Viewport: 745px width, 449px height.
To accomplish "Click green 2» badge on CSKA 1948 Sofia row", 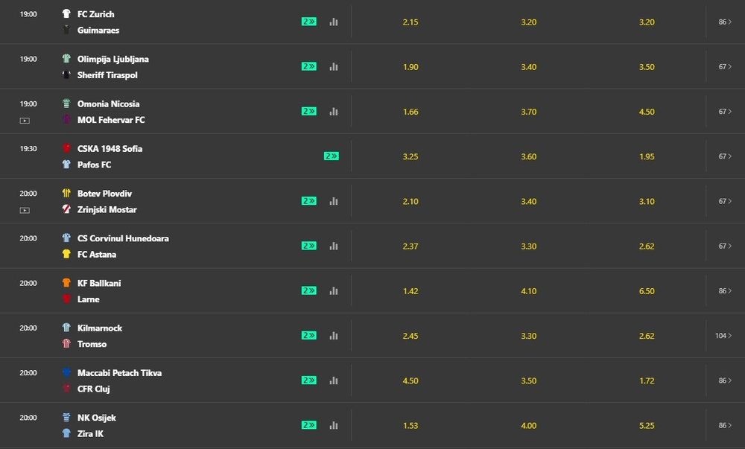I will [332, 156].
